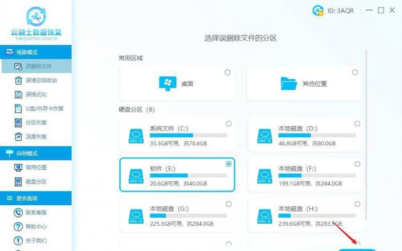Click the folder icon in 其他位置 card
The image size is (402, 251).
pyautogui.click(x=289, y=83)
